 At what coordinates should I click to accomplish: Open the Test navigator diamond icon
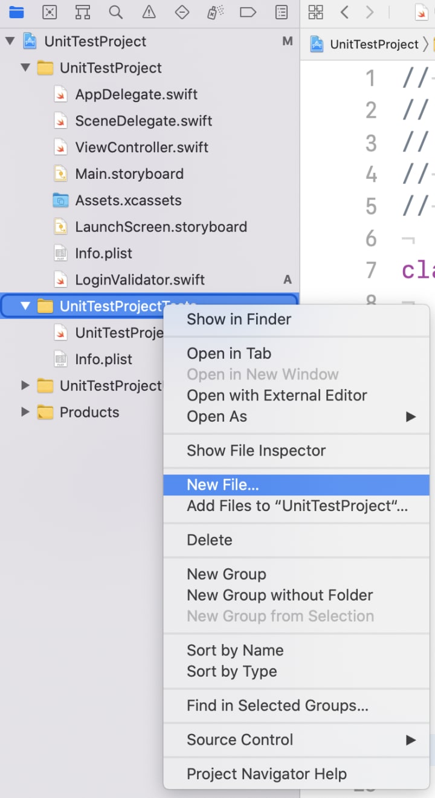pyautogui.click(x=182, y=12)
